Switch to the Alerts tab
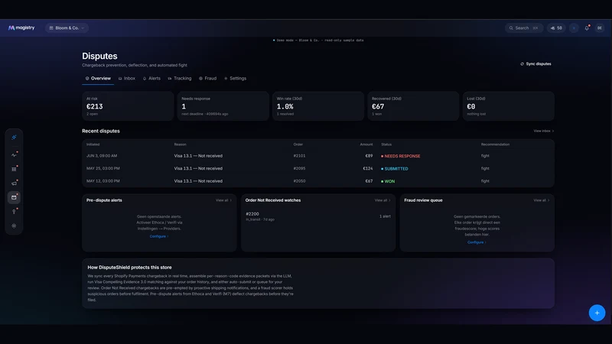Screen dimensions: 612x344 click(151, 79)
